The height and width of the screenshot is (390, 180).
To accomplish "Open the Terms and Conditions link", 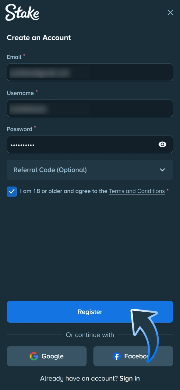I will tap(137, 191).
